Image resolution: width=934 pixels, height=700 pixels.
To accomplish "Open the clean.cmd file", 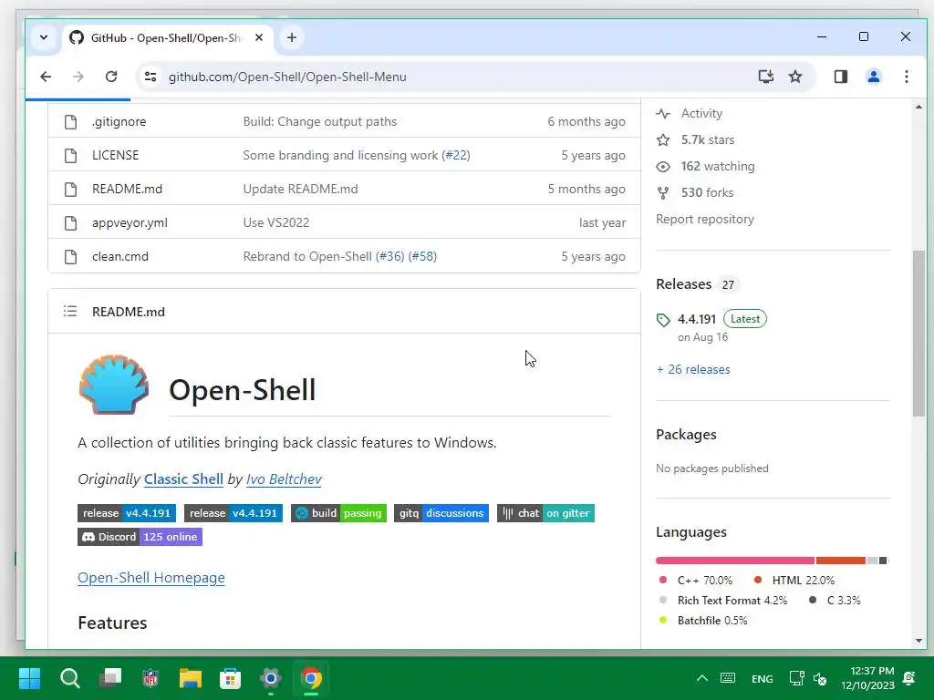I will (120, 256).
